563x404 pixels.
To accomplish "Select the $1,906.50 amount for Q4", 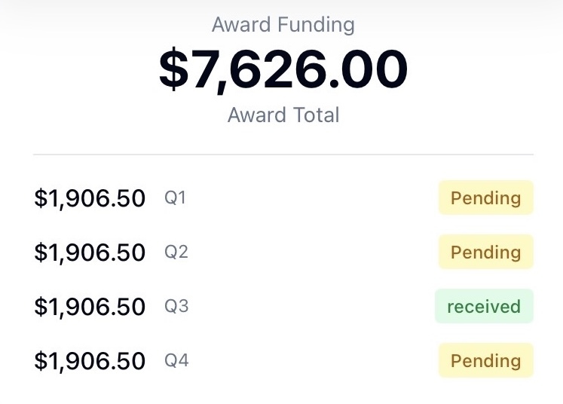I will point(90,361).
